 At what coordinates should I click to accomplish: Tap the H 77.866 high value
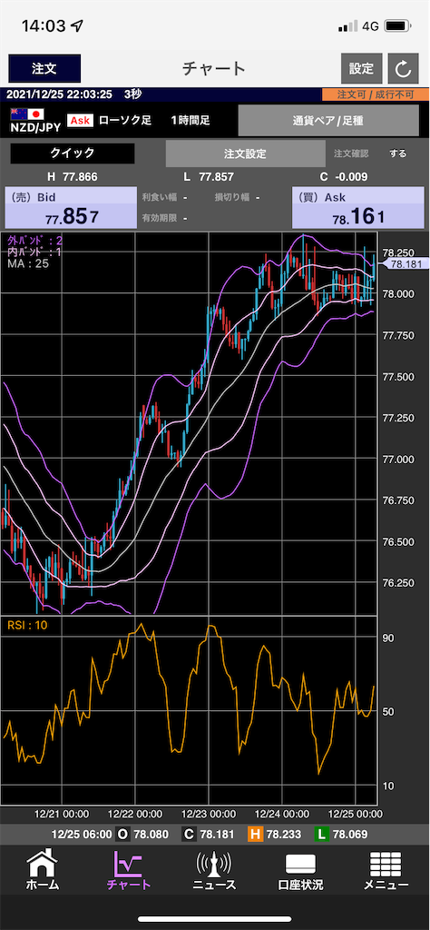[73, 177]
